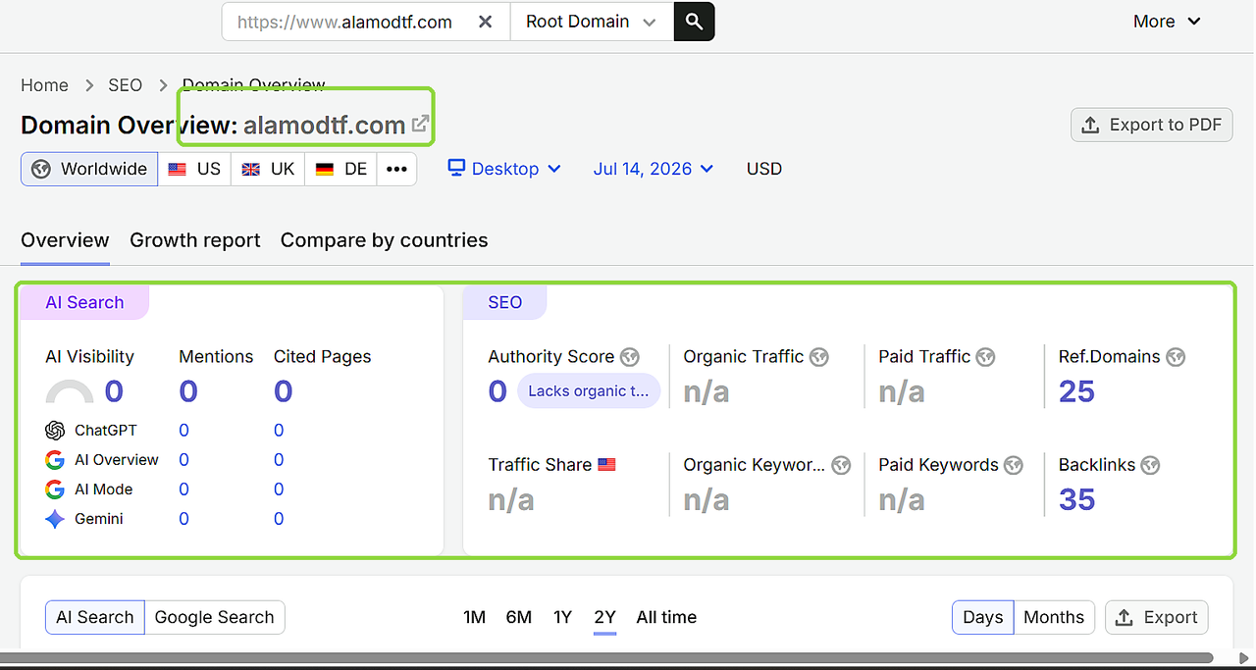Select the 1M time range
The height and width of the screenshot is (670, 1256).
pyautogui.click(x=475, y=617)
